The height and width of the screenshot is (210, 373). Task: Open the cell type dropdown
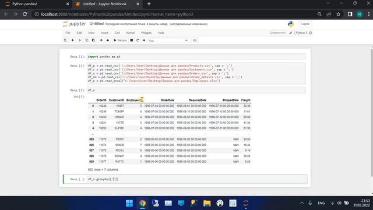168,40
